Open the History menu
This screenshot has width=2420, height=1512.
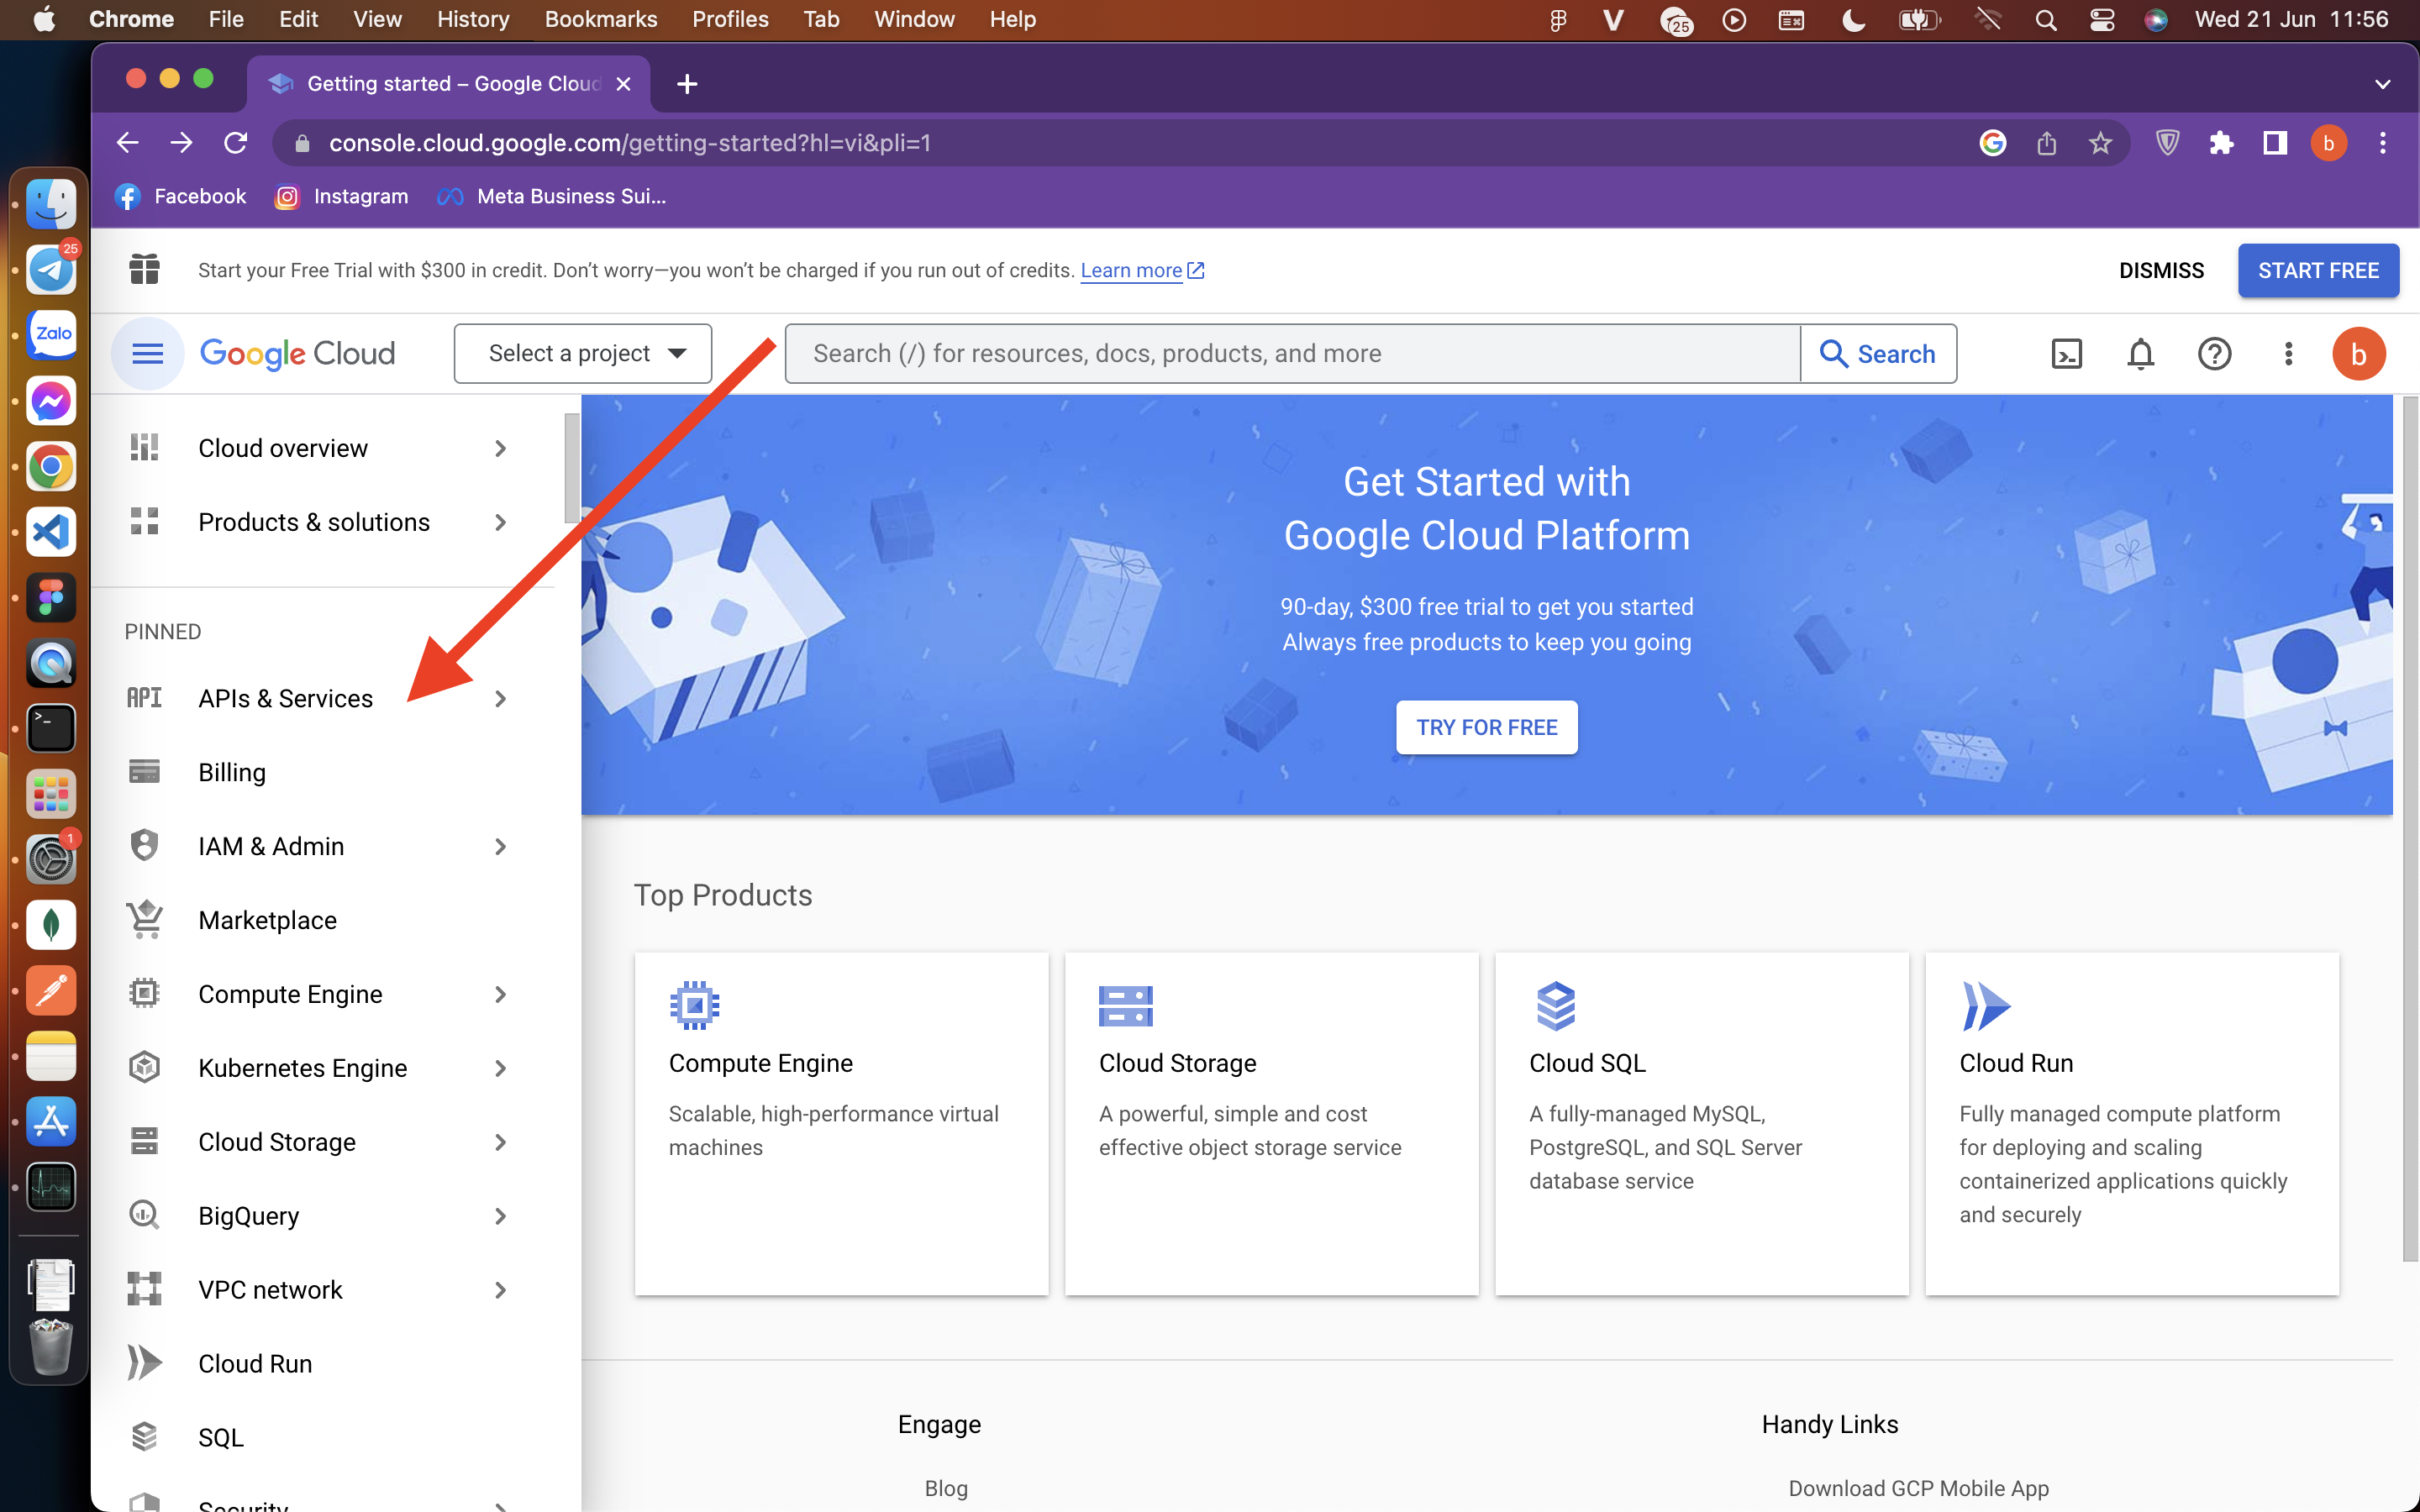tap(472, 19)
